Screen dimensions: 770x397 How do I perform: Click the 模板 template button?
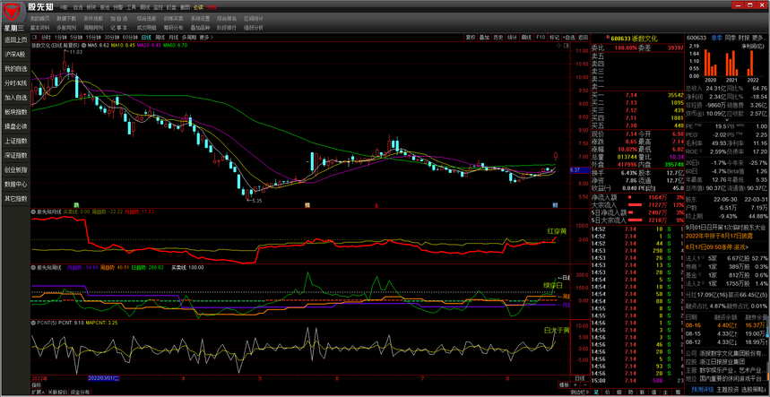[x=564, y=384]
